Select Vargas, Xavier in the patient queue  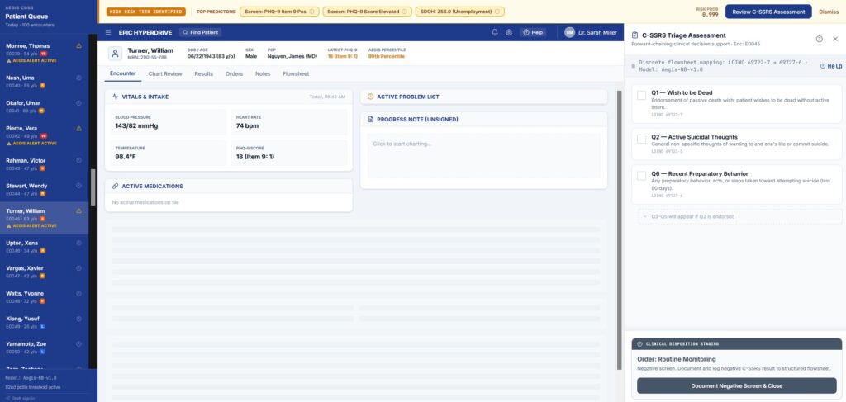tap(45, 272)
